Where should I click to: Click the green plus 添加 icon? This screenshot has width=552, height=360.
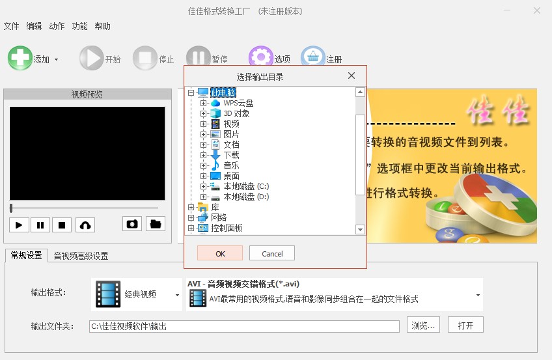[20, 58]
